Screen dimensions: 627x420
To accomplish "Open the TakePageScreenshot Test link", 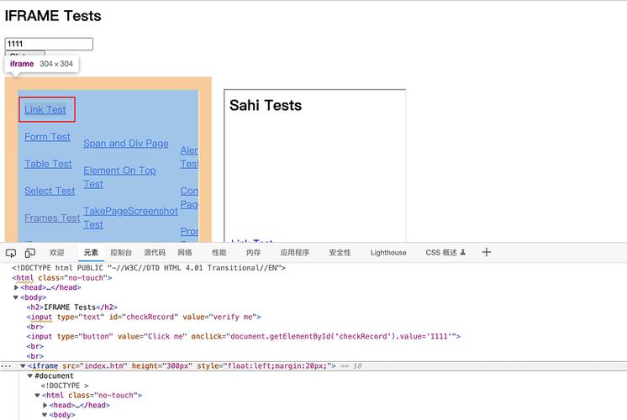I will tap(130, 218).
